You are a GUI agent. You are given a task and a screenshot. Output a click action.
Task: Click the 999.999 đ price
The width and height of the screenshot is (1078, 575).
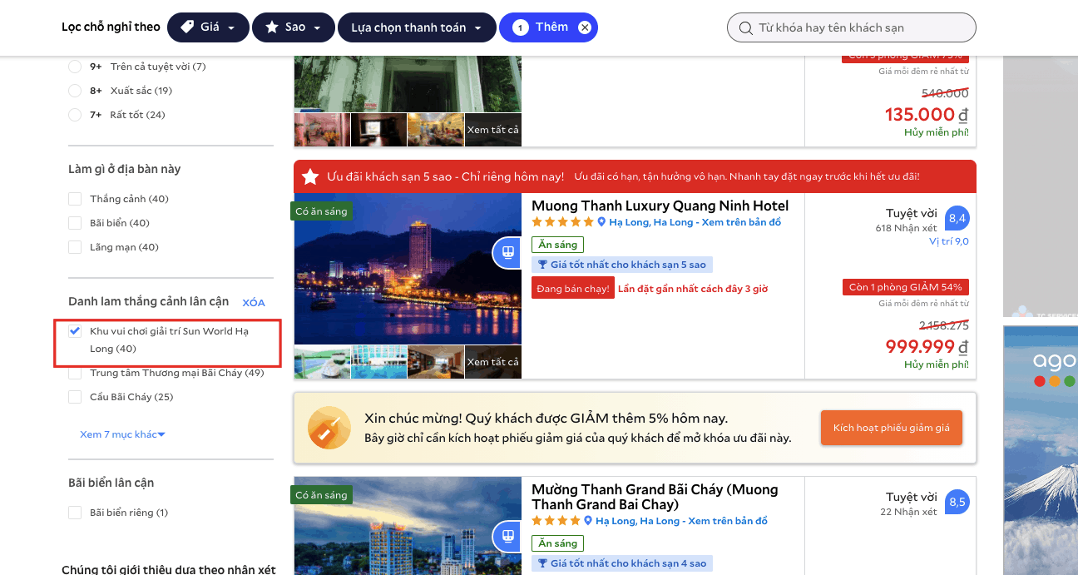click(x=927, y=347)
